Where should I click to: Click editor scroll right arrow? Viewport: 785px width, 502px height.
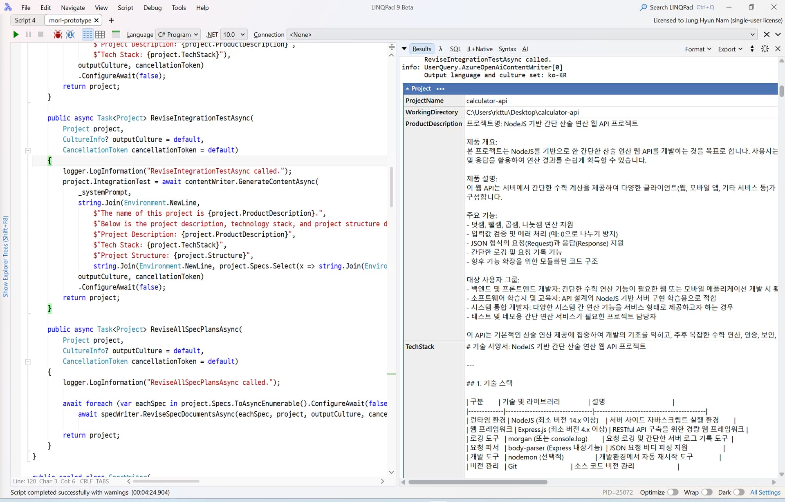point(382,481)
